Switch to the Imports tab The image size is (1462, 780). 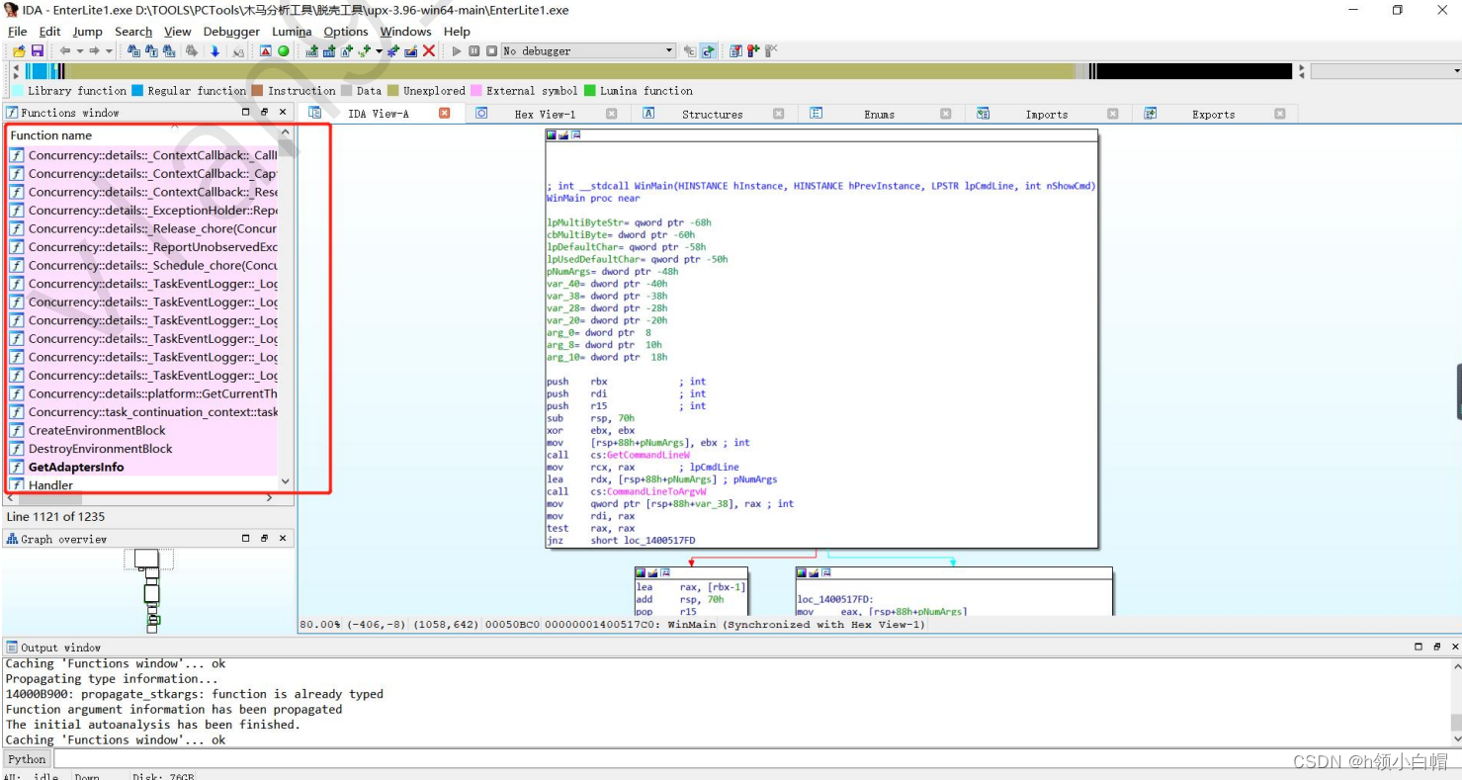(x=1046, y=114)
